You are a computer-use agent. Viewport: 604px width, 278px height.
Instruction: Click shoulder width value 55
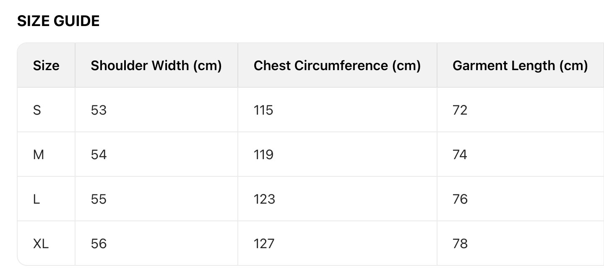tap(99, 199)
